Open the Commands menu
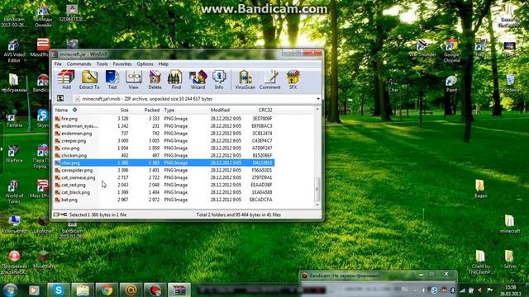Screen dimensions: 529x297 pos(79,64)
